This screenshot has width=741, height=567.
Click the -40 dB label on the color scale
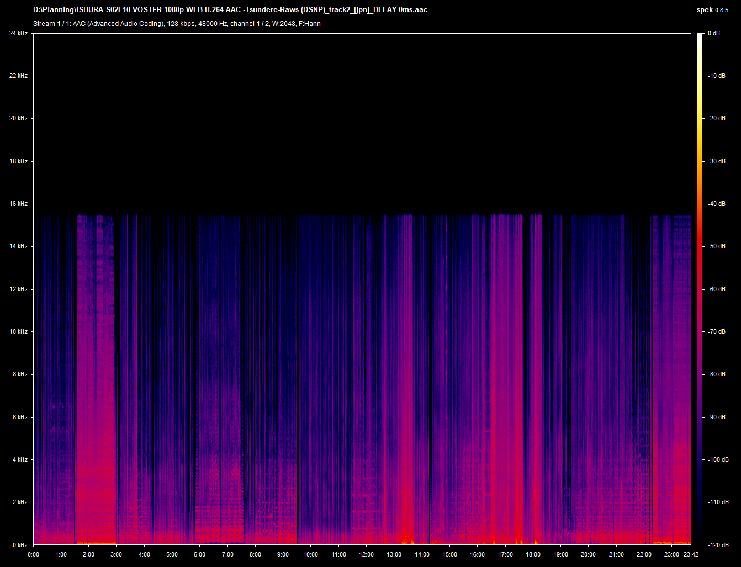point(717,204)
